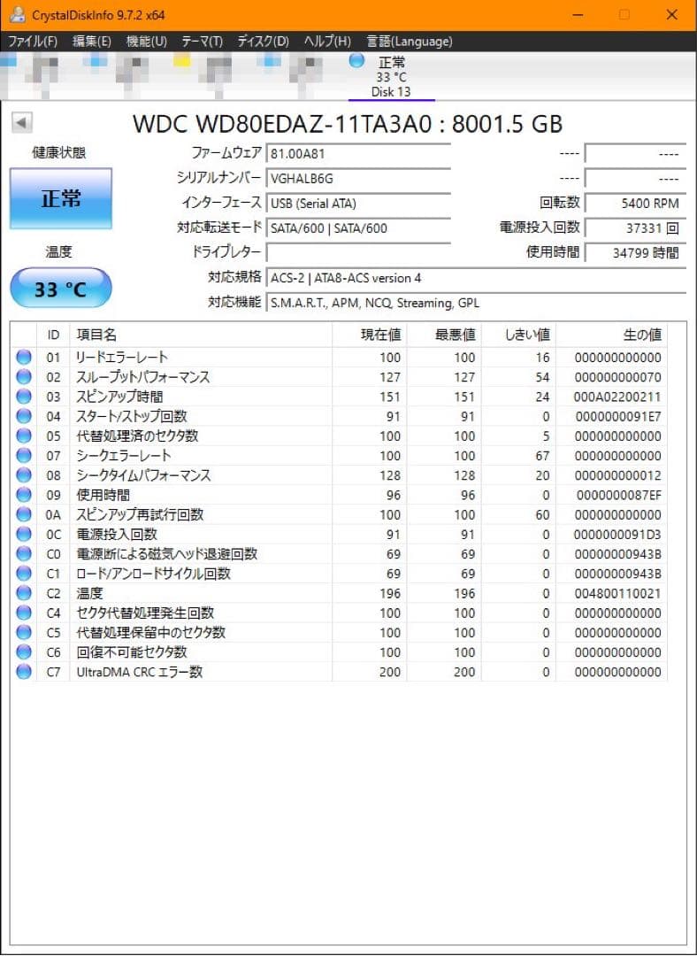Click the ID column header

(54, 334)
